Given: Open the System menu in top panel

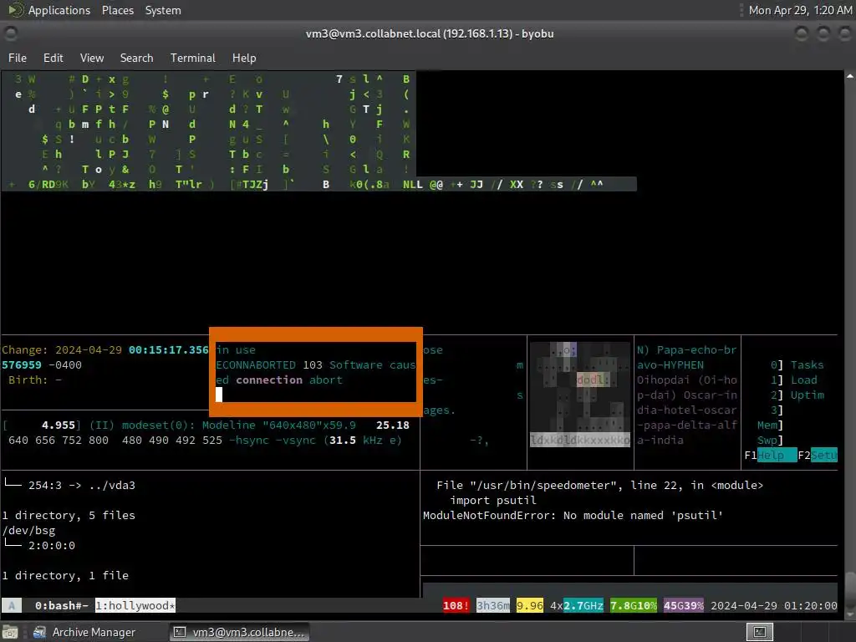Looking at the screenshot, I should pos(163,10).
